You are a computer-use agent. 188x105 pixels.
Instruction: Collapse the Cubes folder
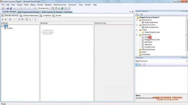point(137,30)
